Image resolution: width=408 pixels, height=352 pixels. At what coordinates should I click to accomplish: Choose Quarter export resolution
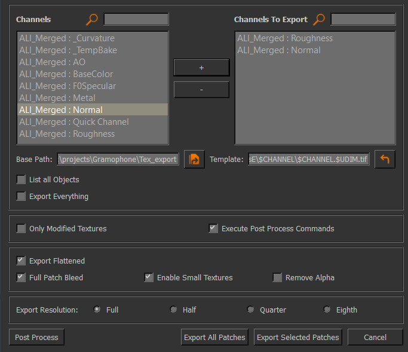[x=250, y=310]
